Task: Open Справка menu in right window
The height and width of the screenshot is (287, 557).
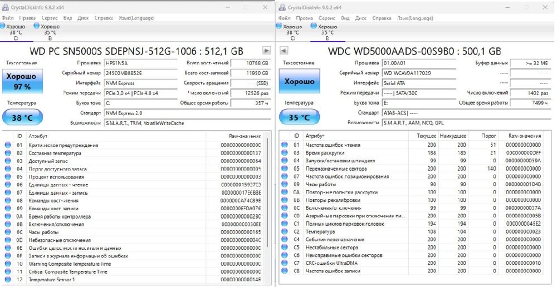Action: pos(382,18)
